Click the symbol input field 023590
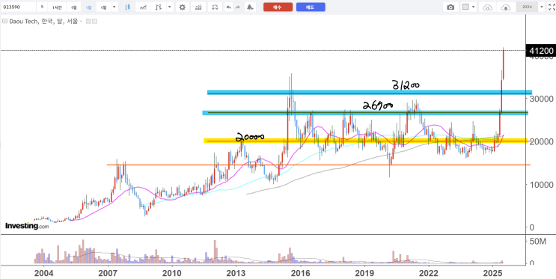 click(x=19, y=7)
